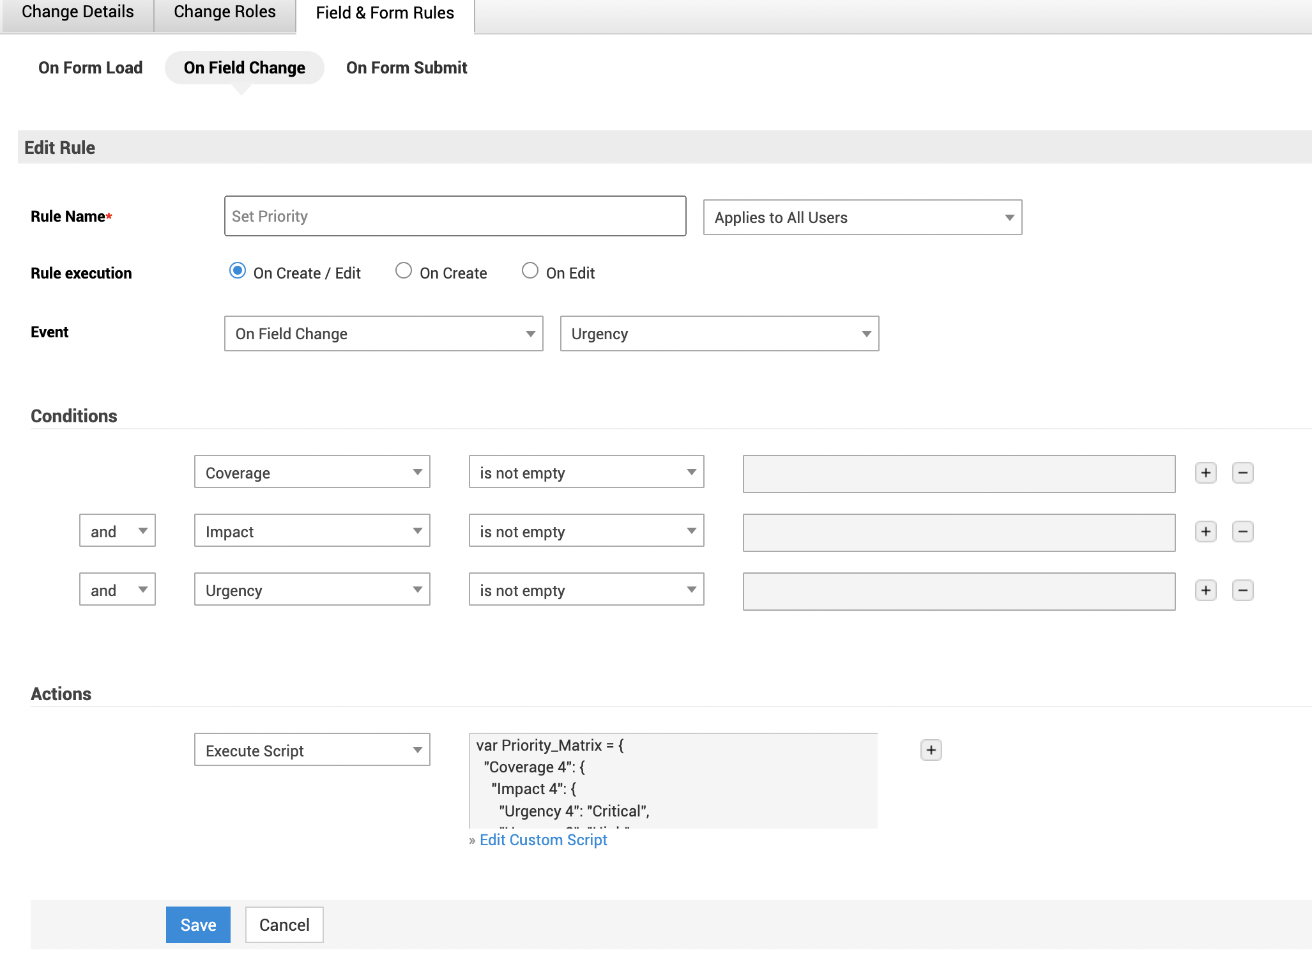1312x957 pixels.
Task: Add condition after the Coverage row
Action: pyautogui.click(x=1205, y=473)
